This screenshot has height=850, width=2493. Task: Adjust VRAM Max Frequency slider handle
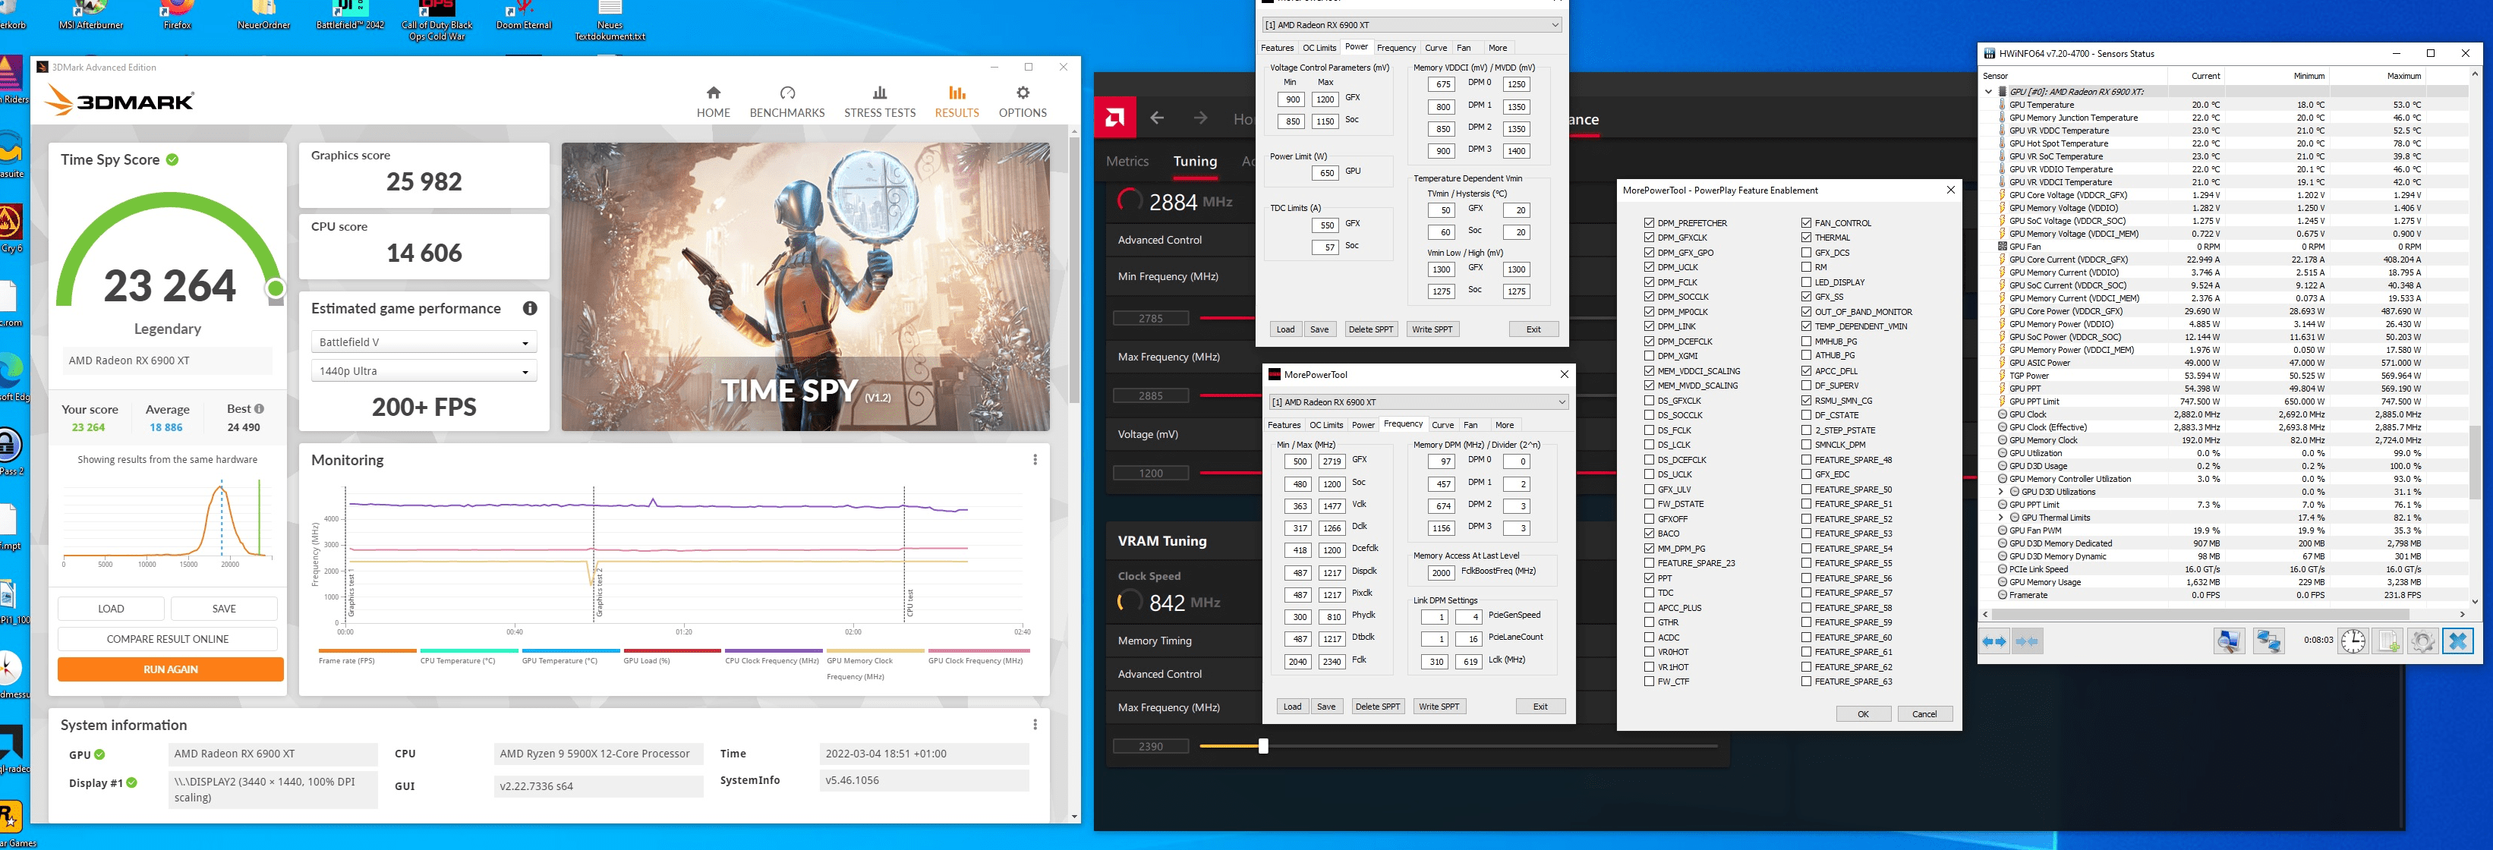1263,745
